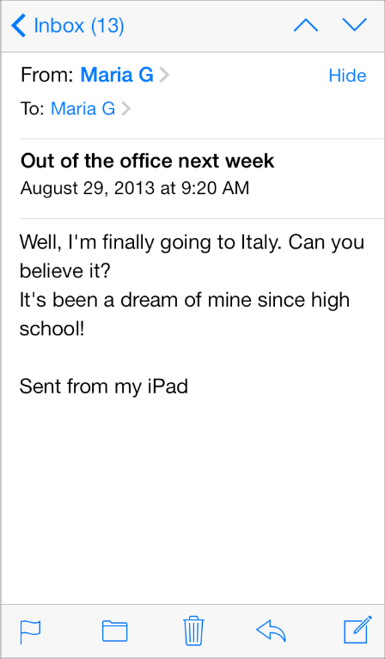Screen dimensions: 385x659
Task: Go to next message with down arrow
Action: (x=354, y=25)
